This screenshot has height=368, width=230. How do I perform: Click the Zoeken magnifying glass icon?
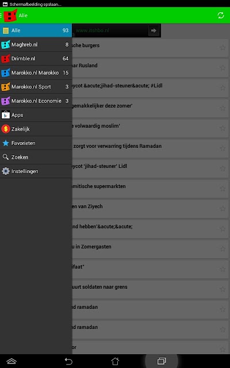coord(6,157)
